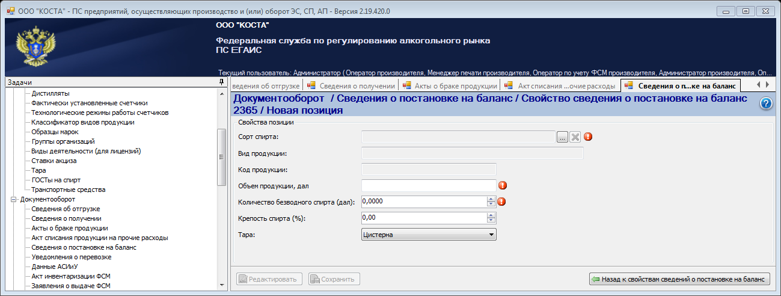Screen dimensions: 781x296
Task: Select the Сведения о п...ке на баланс tab
Action: (681, 85)
